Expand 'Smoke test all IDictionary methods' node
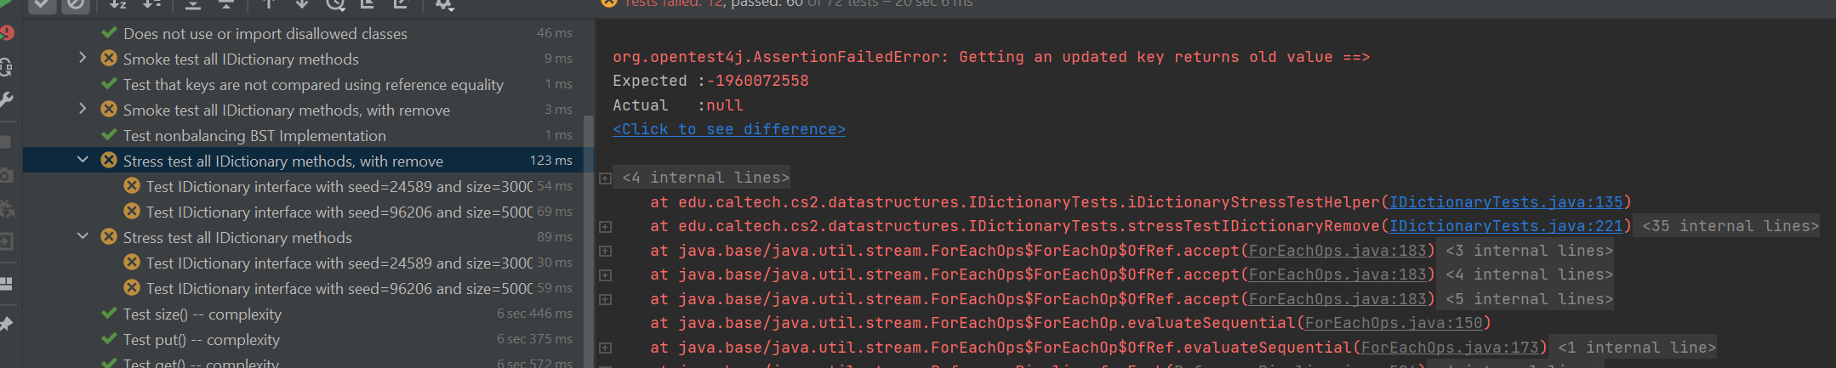Screen dimensions: 1836x368 (83, 58)
